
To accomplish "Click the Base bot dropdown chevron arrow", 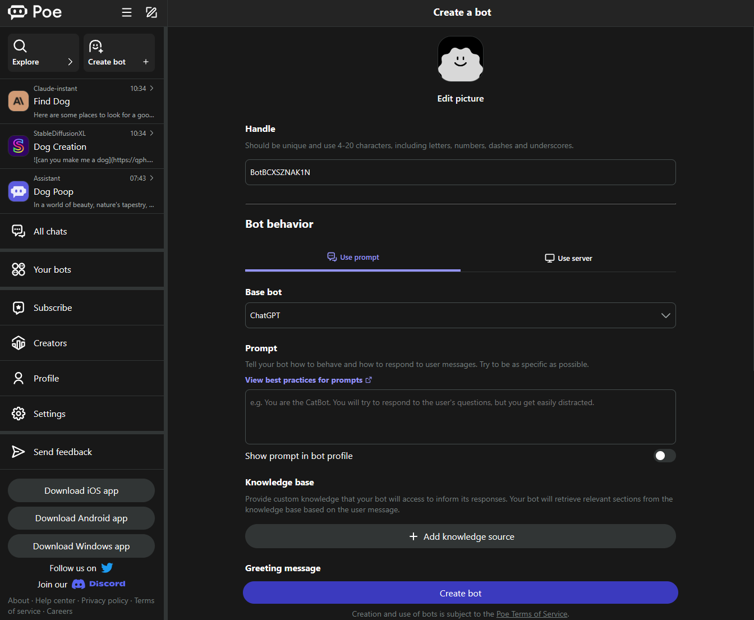I will click(x=666, y=315).
